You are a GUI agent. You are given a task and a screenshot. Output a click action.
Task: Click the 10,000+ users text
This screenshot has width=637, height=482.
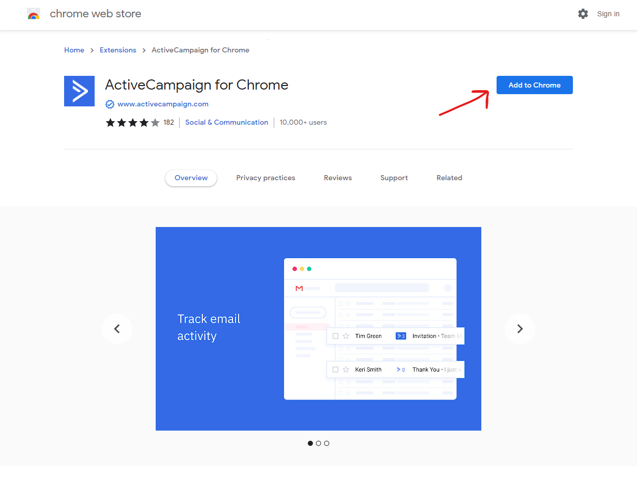point(303,123)
